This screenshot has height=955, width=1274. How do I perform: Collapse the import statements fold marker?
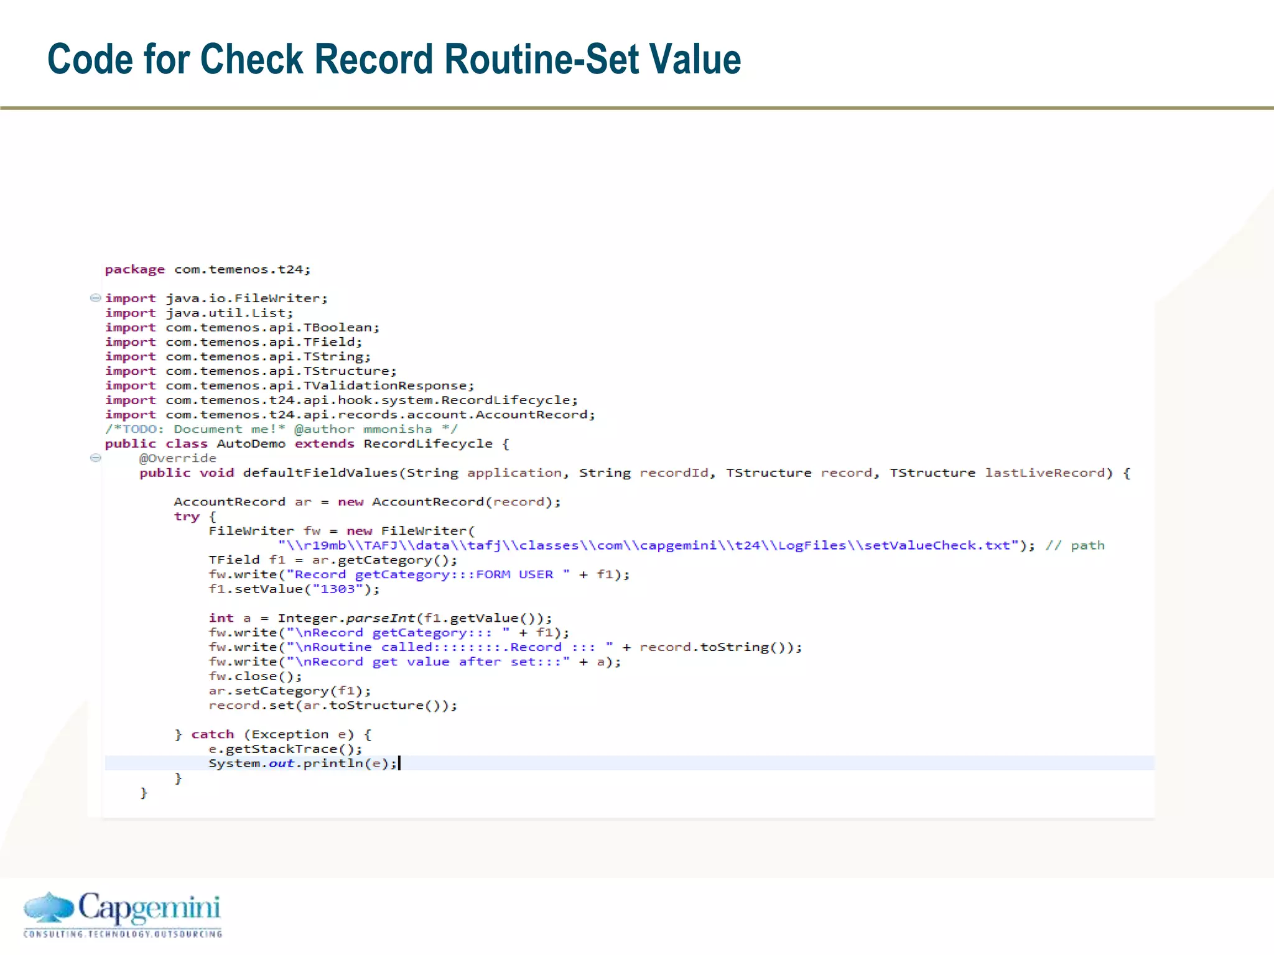pos(95,298)
